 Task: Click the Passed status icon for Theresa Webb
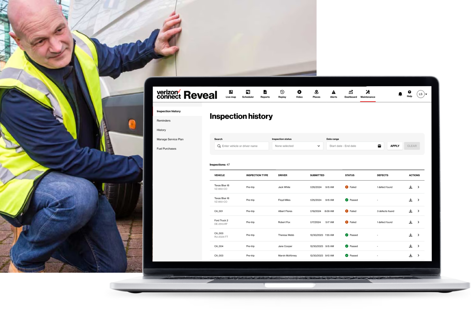pyautogui.click(x=347, y=235)
